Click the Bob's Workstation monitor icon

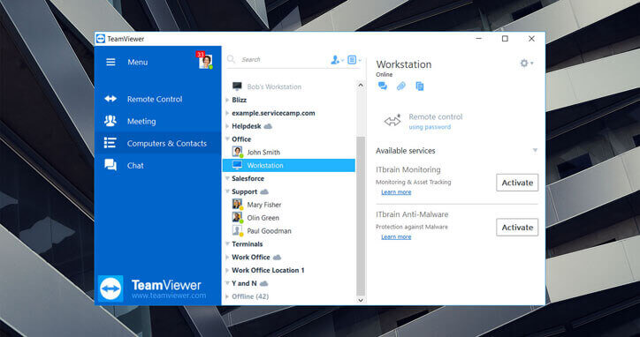click(x=237, y=86)
